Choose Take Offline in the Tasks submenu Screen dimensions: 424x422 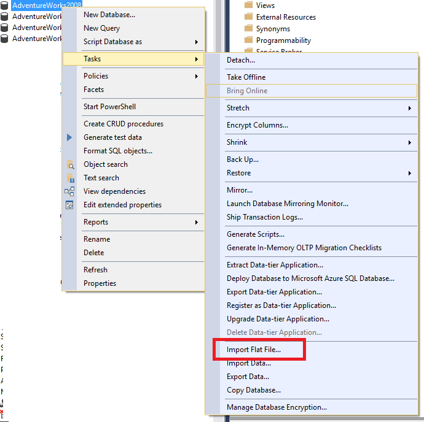click(246, 77)
